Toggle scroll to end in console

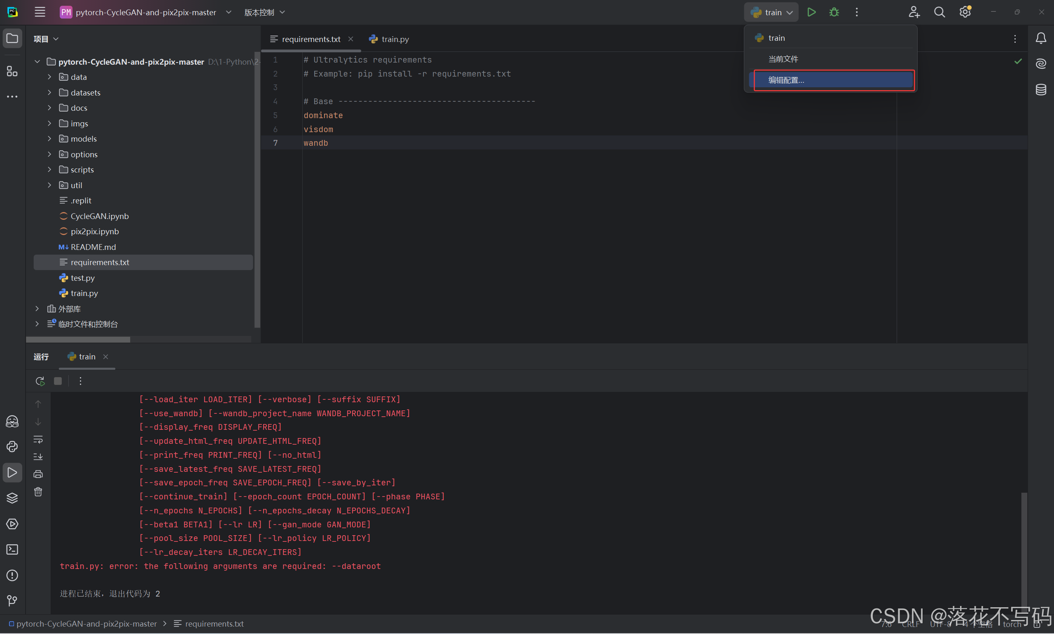coord(38,457)
